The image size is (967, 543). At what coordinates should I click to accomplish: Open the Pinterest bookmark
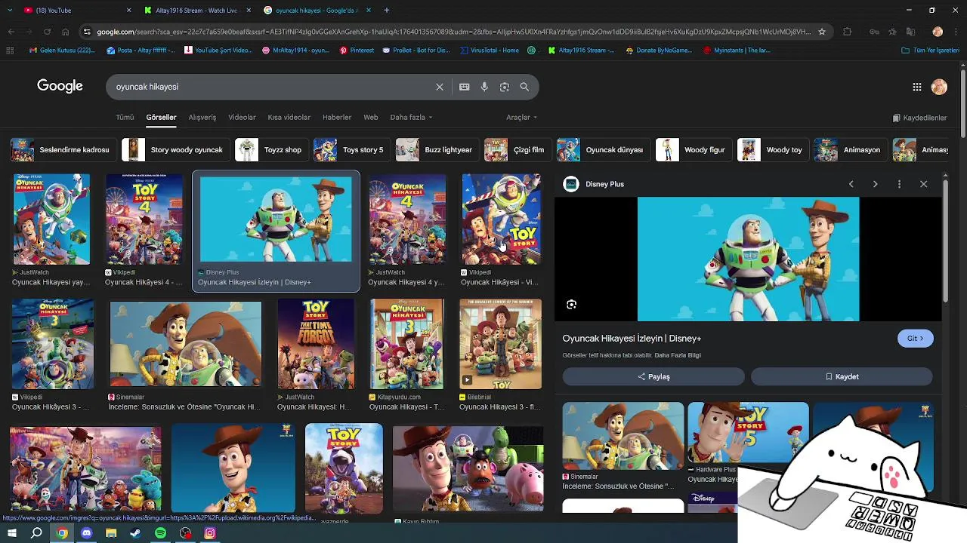[x=357, y=51]
